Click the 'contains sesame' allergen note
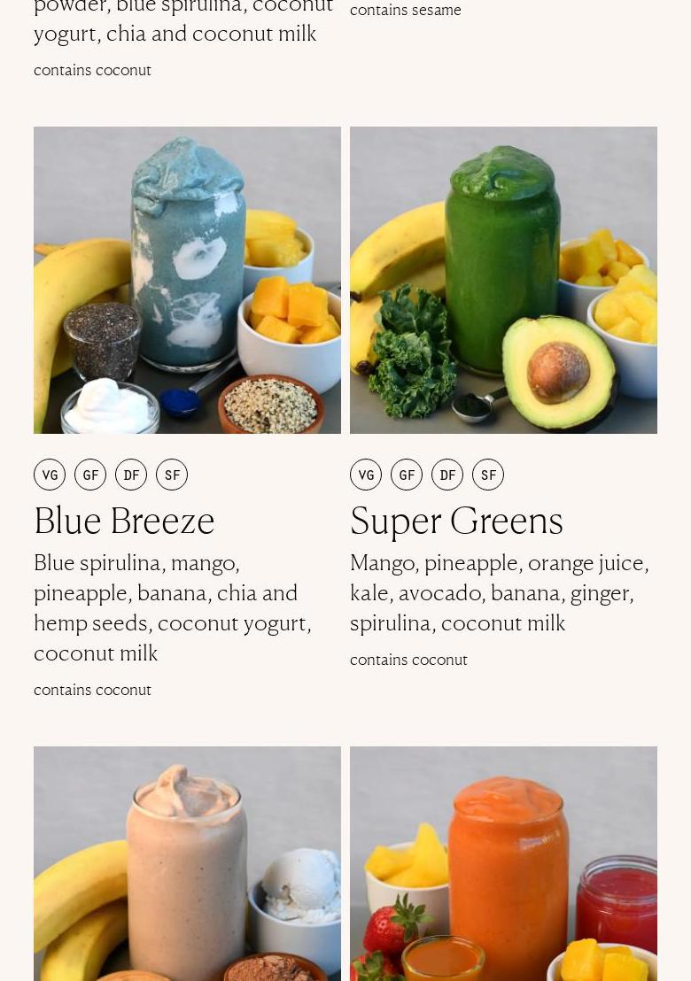 406,10
